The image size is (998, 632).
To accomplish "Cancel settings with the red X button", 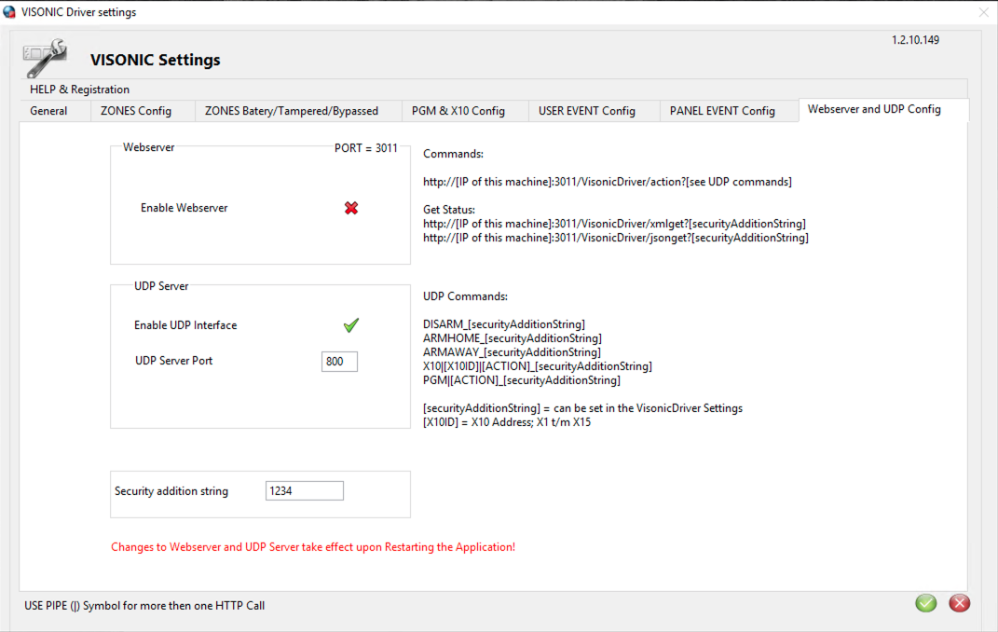I will click(x=959, y=603).
